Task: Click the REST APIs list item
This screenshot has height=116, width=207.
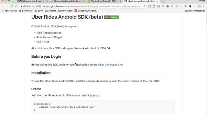Action: pos(43,42)
